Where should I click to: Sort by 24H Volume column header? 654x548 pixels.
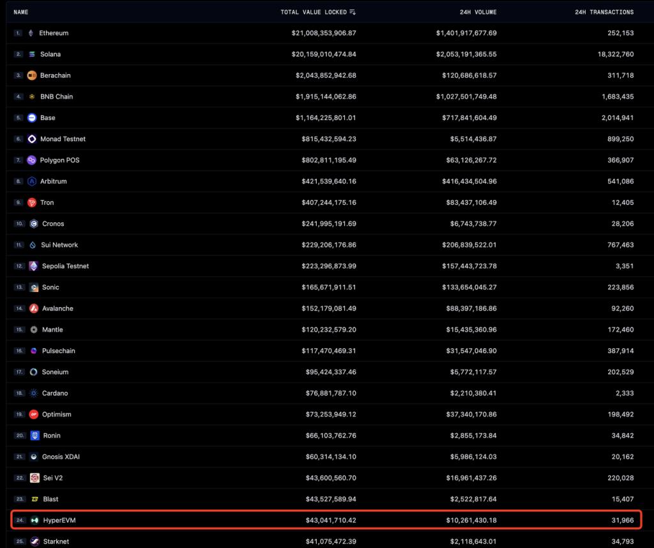(x=478, y=12)
